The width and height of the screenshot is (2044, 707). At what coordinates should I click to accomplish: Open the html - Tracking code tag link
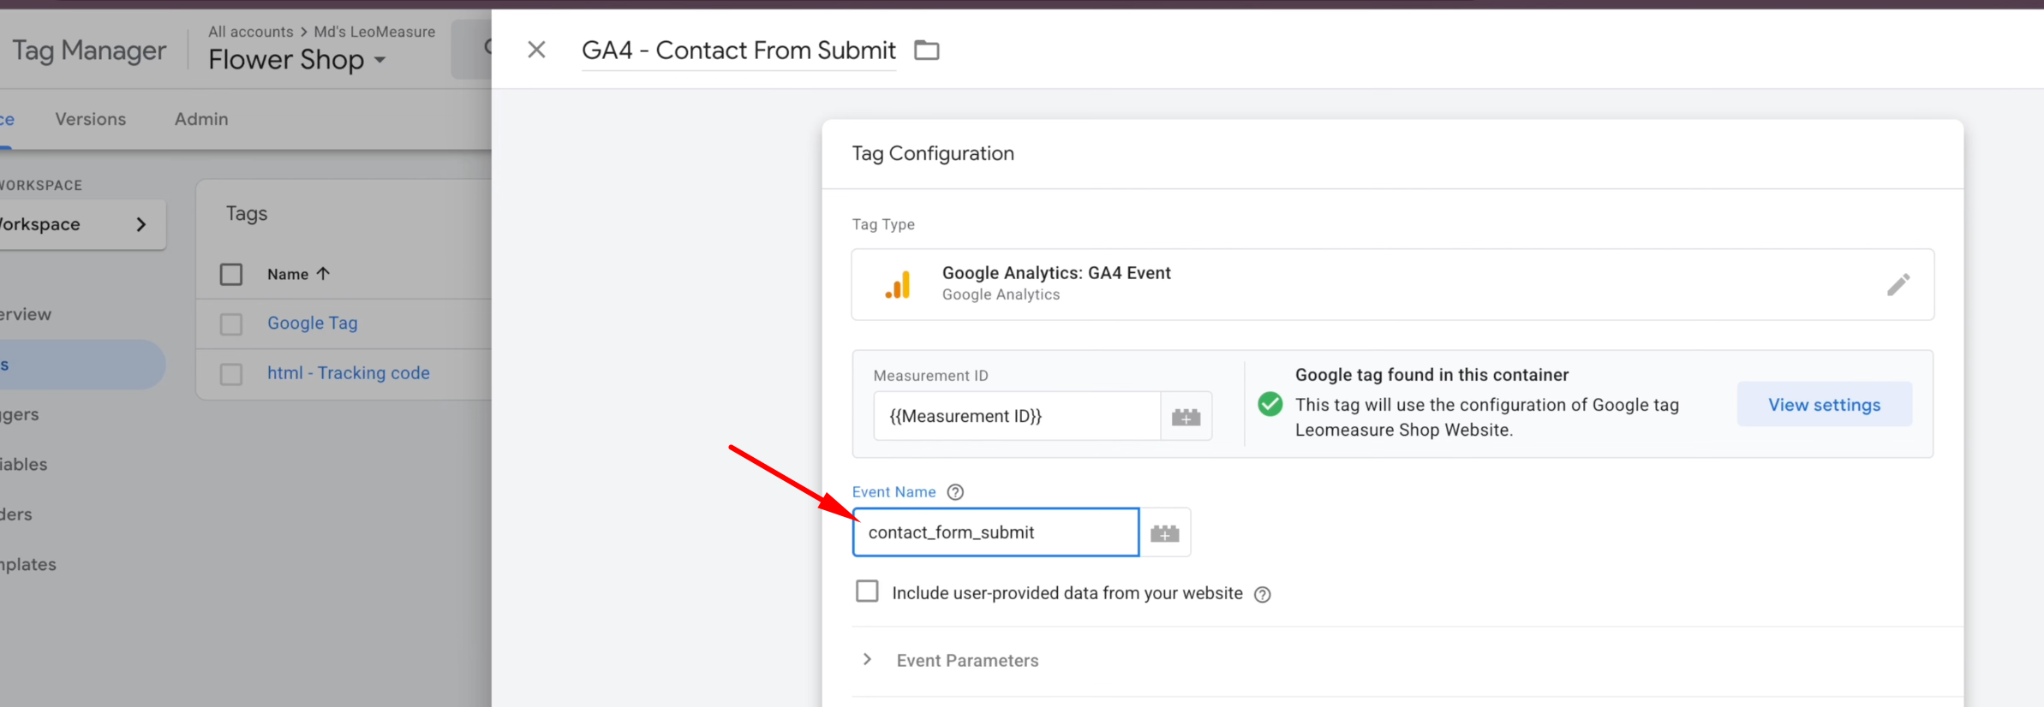coord(348,373)
